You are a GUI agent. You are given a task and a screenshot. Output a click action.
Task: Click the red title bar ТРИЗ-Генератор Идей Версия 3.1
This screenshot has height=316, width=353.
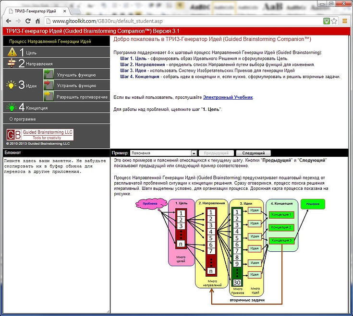pyautogui.click(x=176, y=31)
